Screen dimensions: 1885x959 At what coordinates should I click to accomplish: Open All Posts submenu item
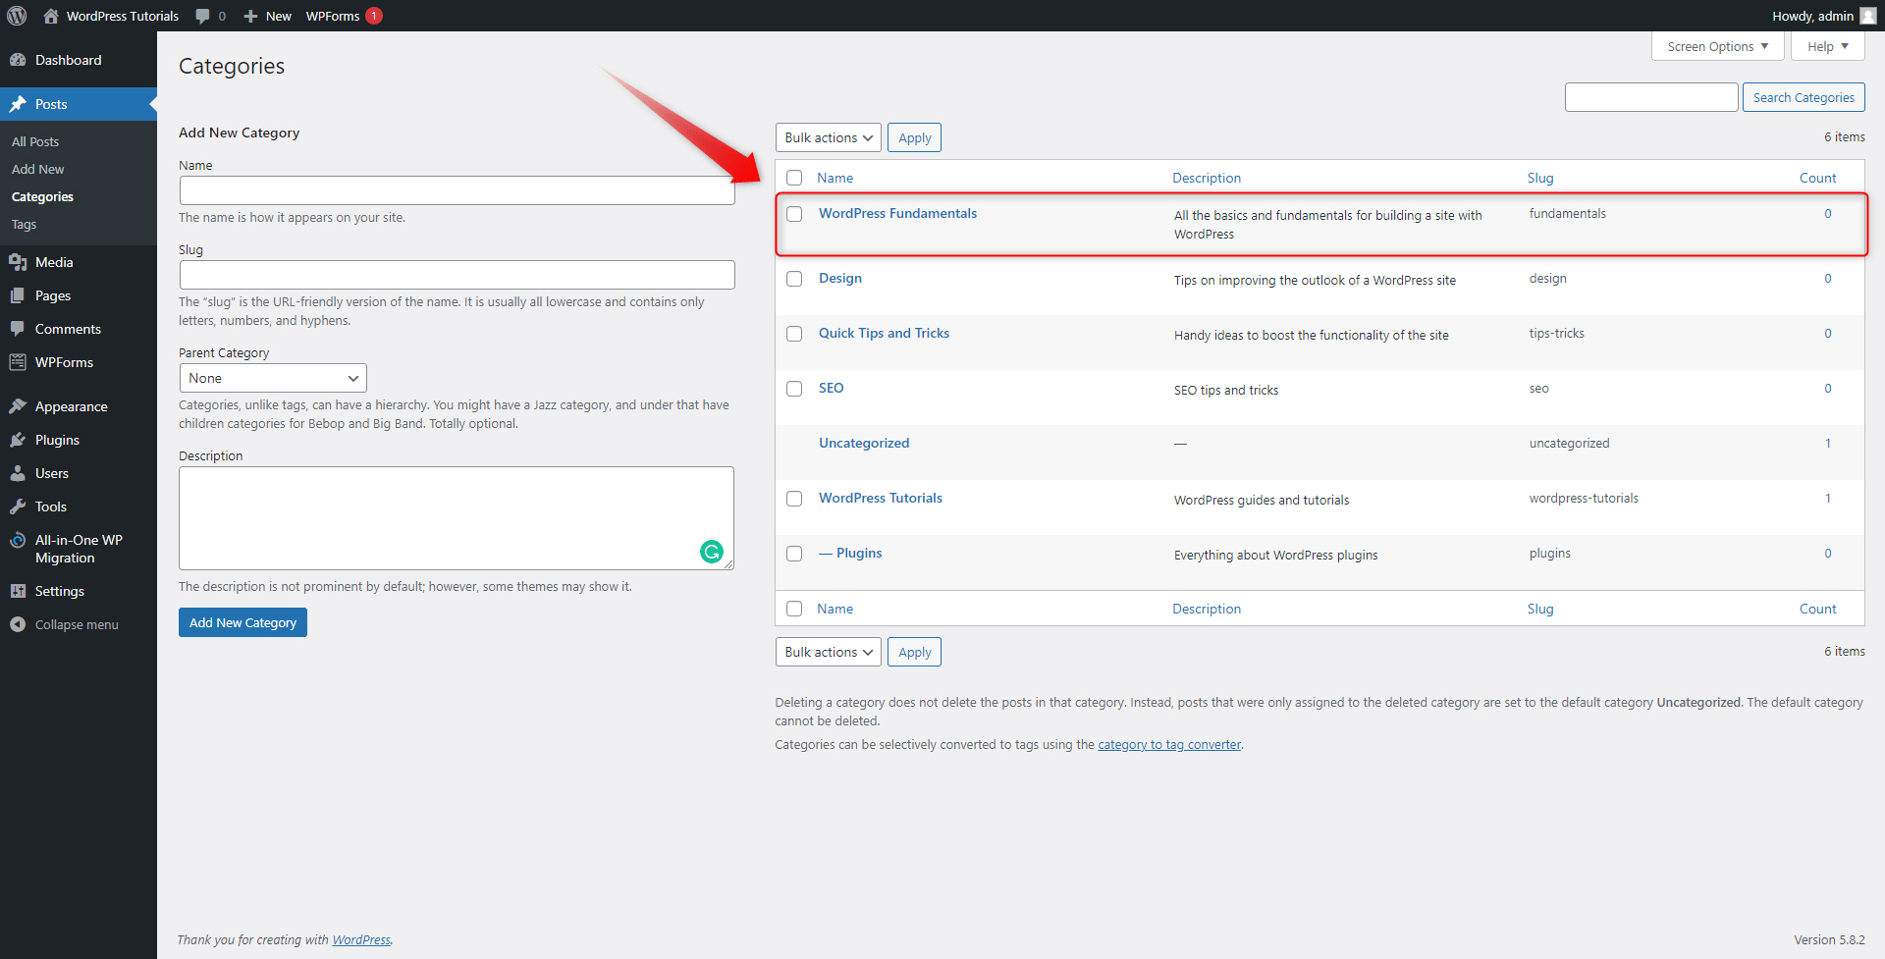coord(35,141)
